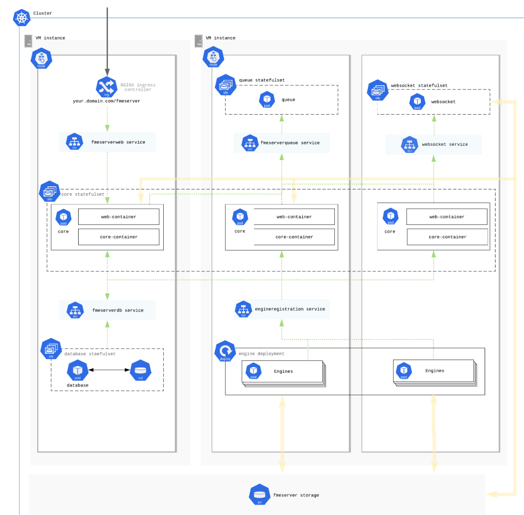Select the 'queue statefulset' label
Viewport: 524px width, 515px height.
click(x=262, y=80)
